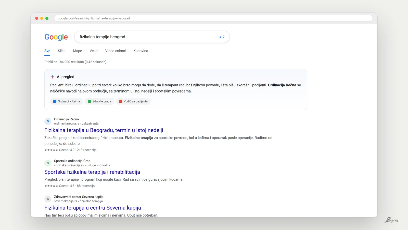Screen dimensions: 408x230
Task: Click the red square on the Vodič za pacijente chip
Action: tap(121, 101)
